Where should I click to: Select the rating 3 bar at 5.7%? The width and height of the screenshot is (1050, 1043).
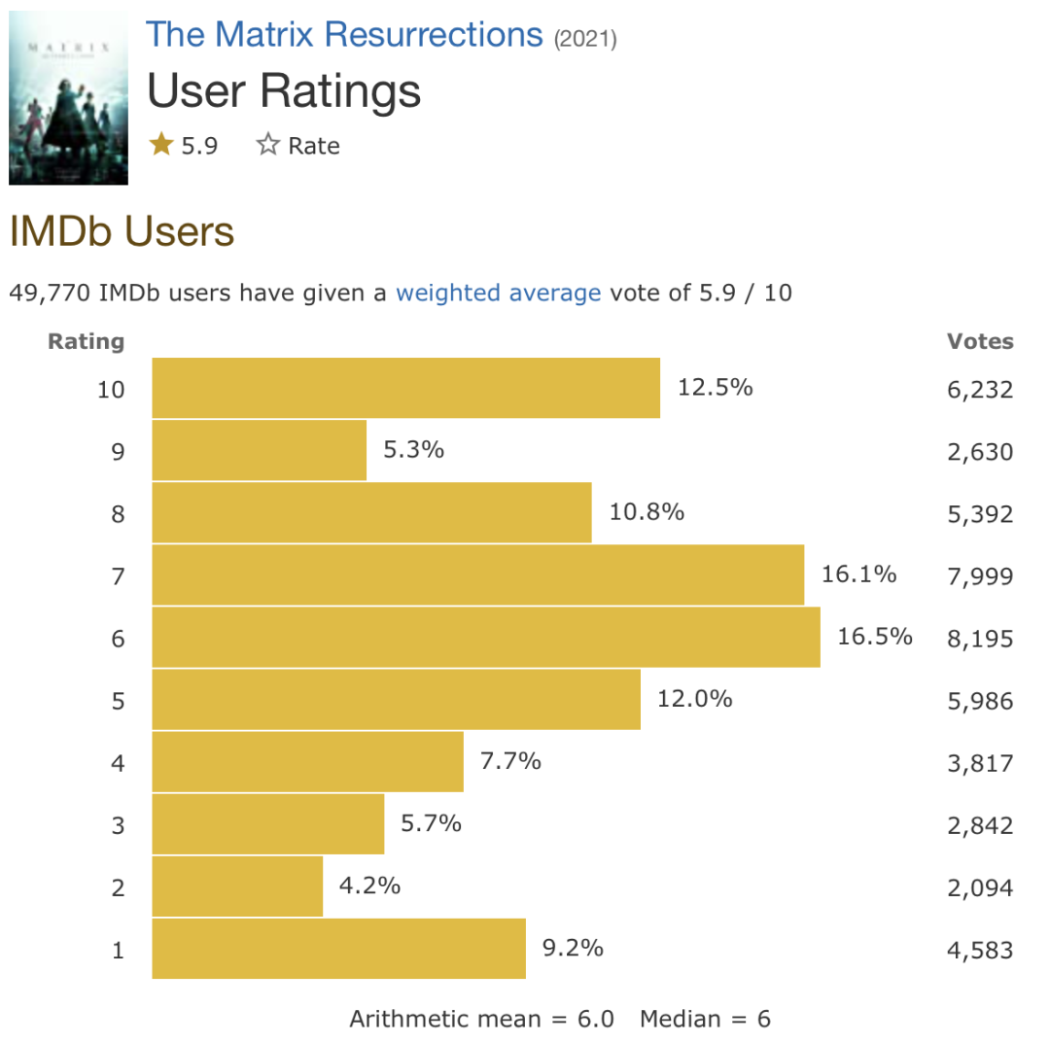click(x=268, y=824)
